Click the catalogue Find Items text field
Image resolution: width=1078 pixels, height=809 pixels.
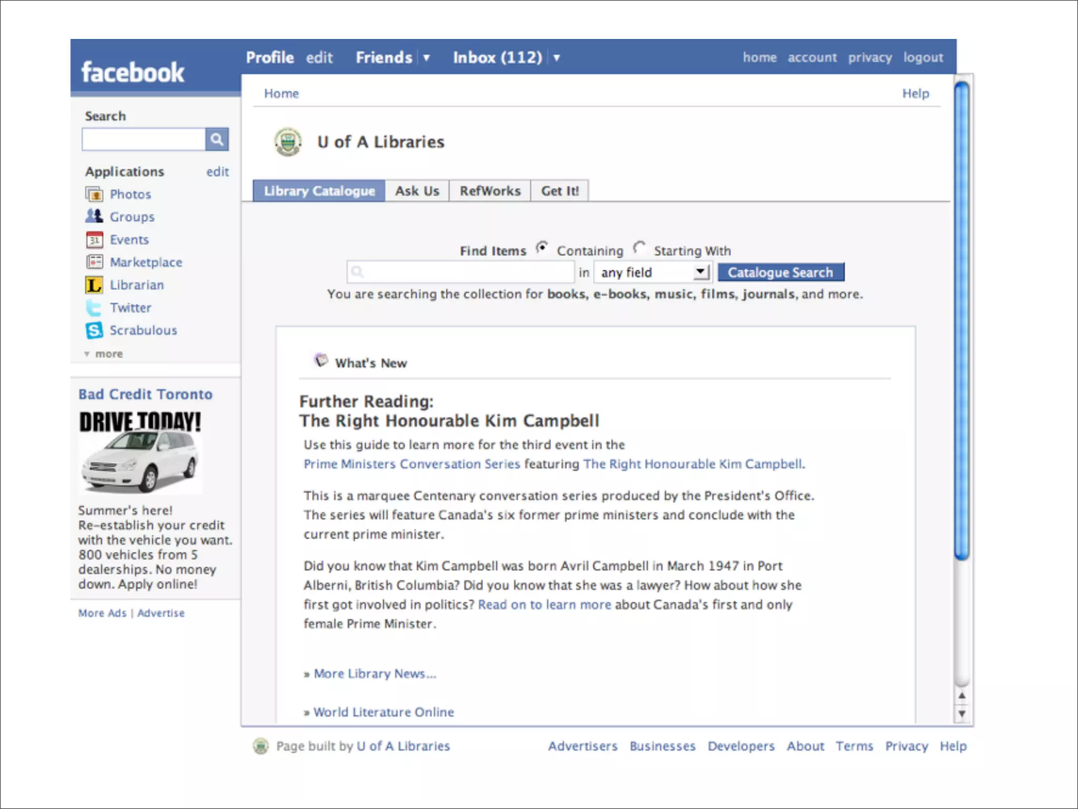461,272
